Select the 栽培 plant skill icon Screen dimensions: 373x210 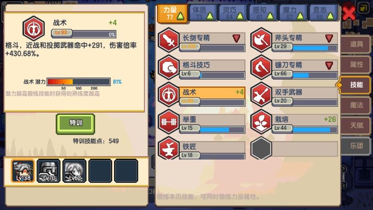point(261,122)
